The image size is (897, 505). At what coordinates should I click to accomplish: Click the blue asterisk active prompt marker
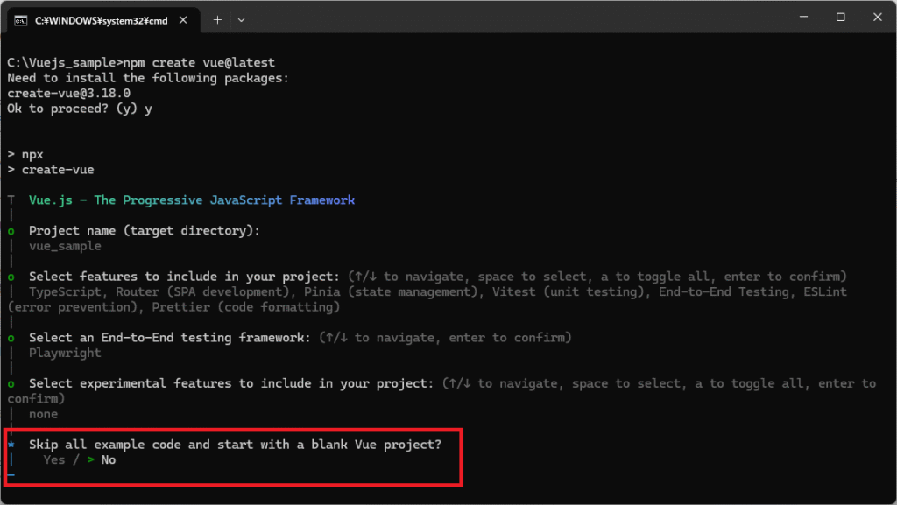click(x=11, y=445)
